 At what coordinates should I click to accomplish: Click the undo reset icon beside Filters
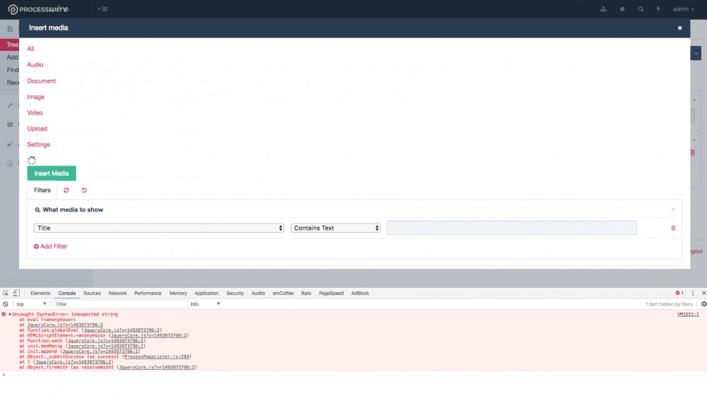(85, 190)
